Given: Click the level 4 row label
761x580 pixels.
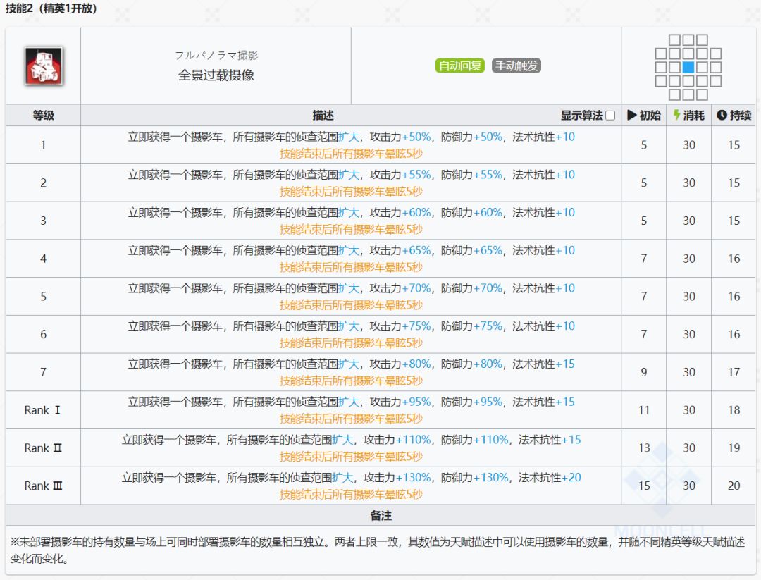Looking at the screenshot, I should tap(43, 259).
